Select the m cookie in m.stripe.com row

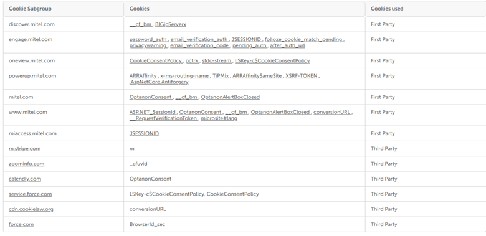tap(131, 149)
